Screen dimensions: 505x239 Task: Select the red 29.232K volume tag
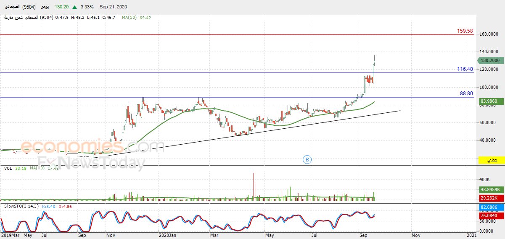[x=491, y=197]
